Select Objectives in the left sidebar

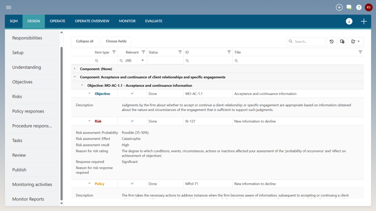(22, 82)
